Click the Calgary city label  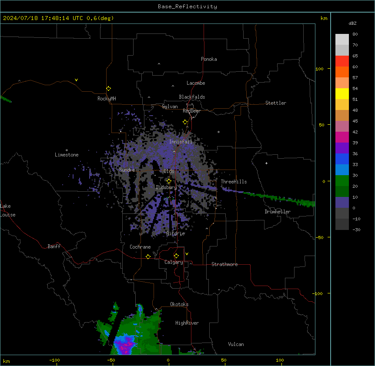tap(174, 262)
